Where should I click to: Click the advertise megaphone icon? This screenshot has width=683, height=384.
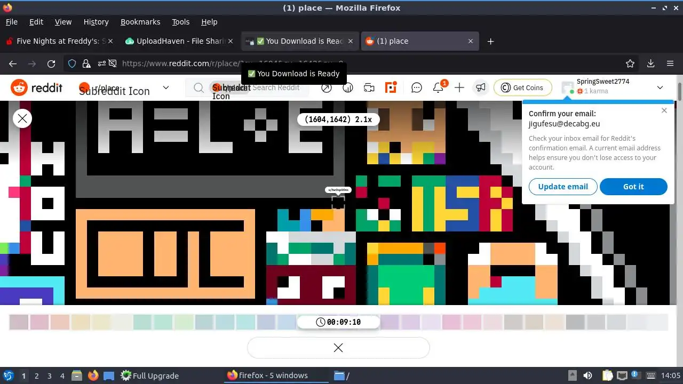[481, 88]
